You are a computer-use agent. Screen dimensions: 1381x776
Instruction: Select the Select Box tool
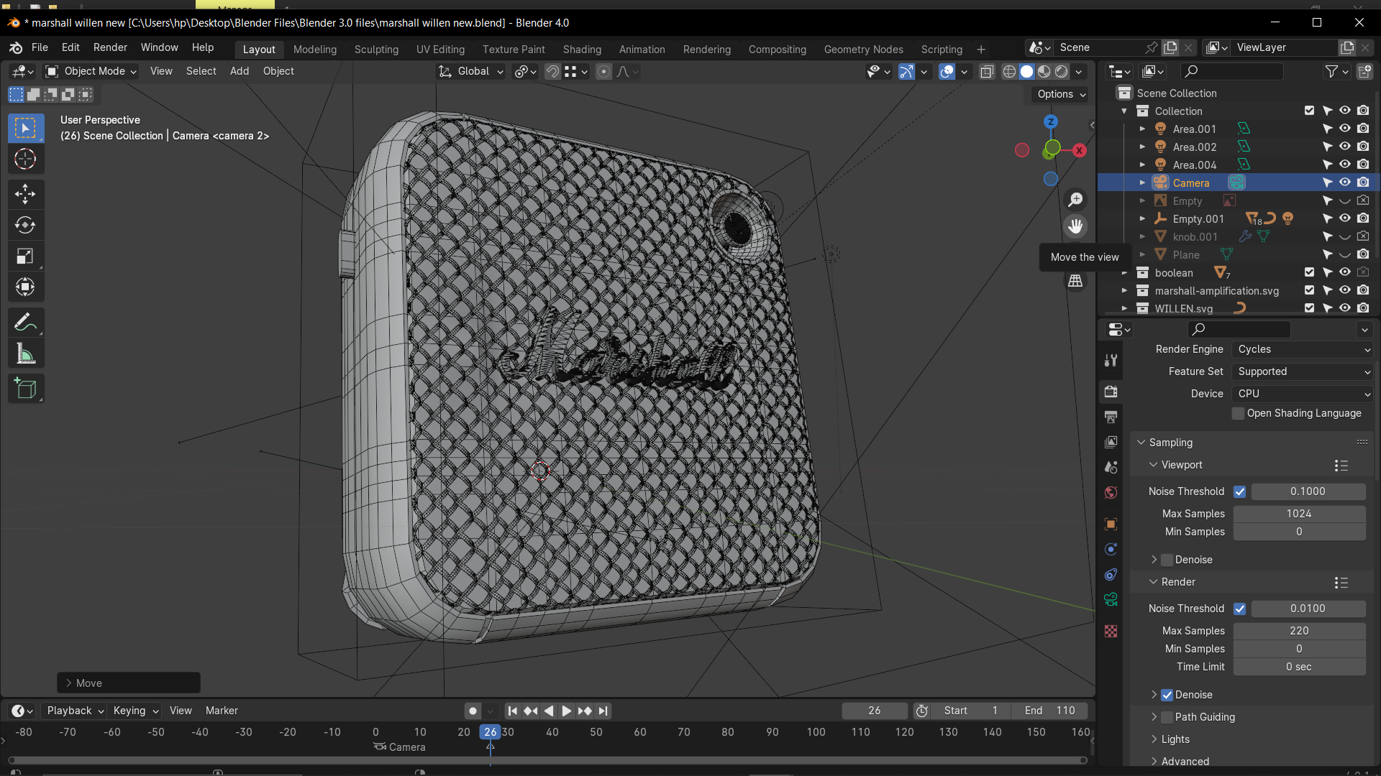(26, 129)
